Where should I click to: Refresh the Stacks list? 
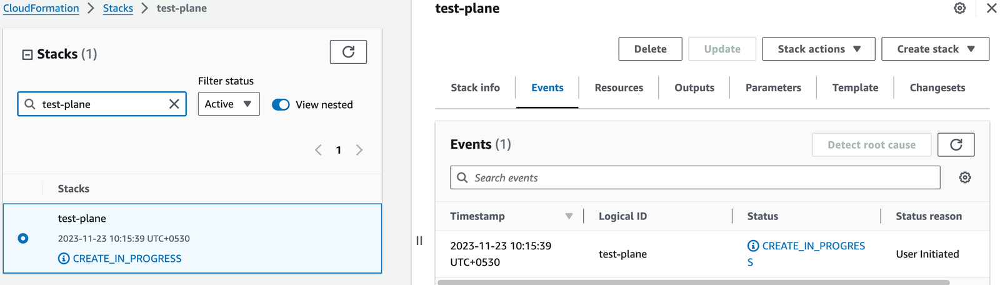point(348,52)
